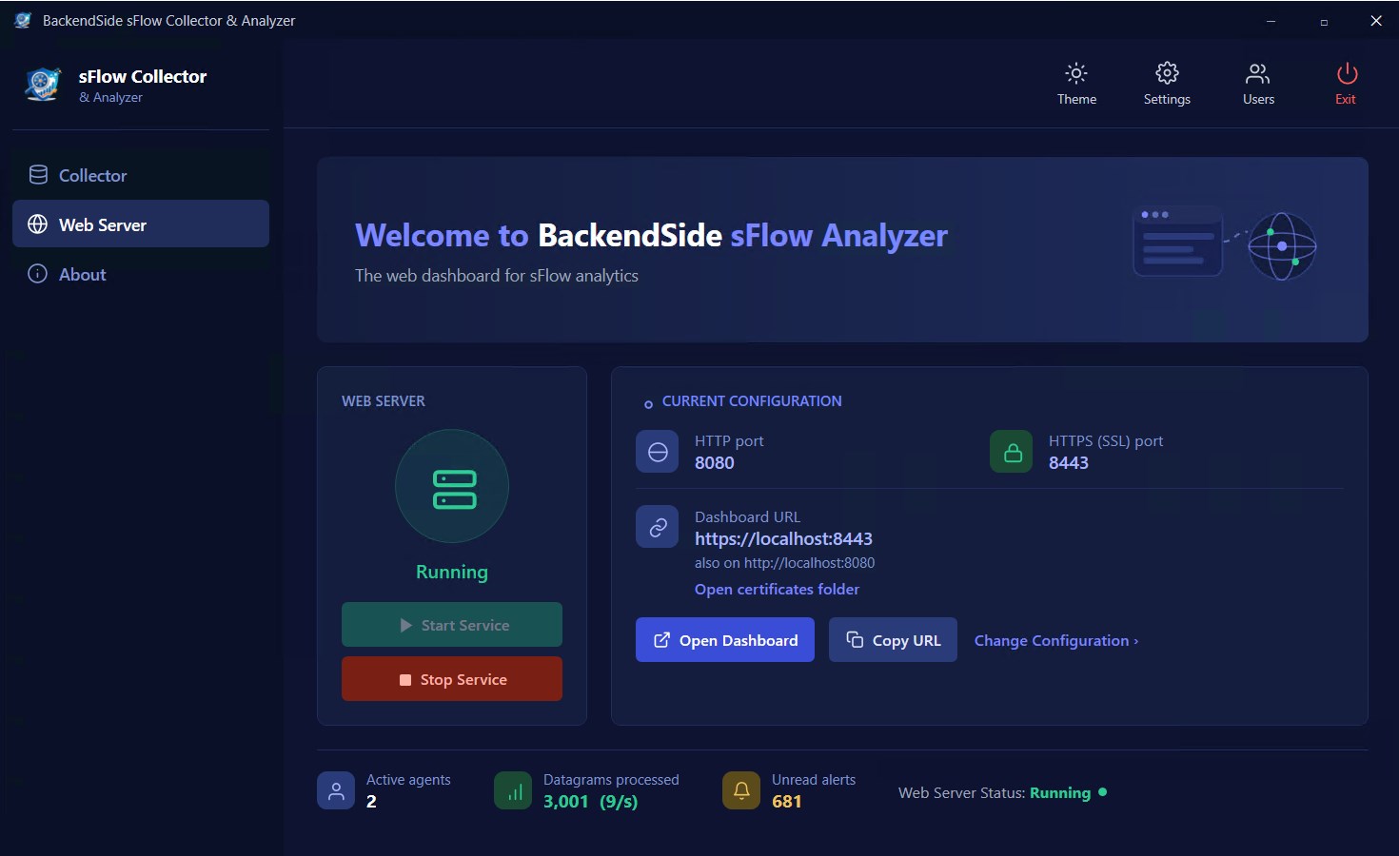Click the About info icon
The image size is (1399, 856).
pyautogui.click(x=38, y=274)
